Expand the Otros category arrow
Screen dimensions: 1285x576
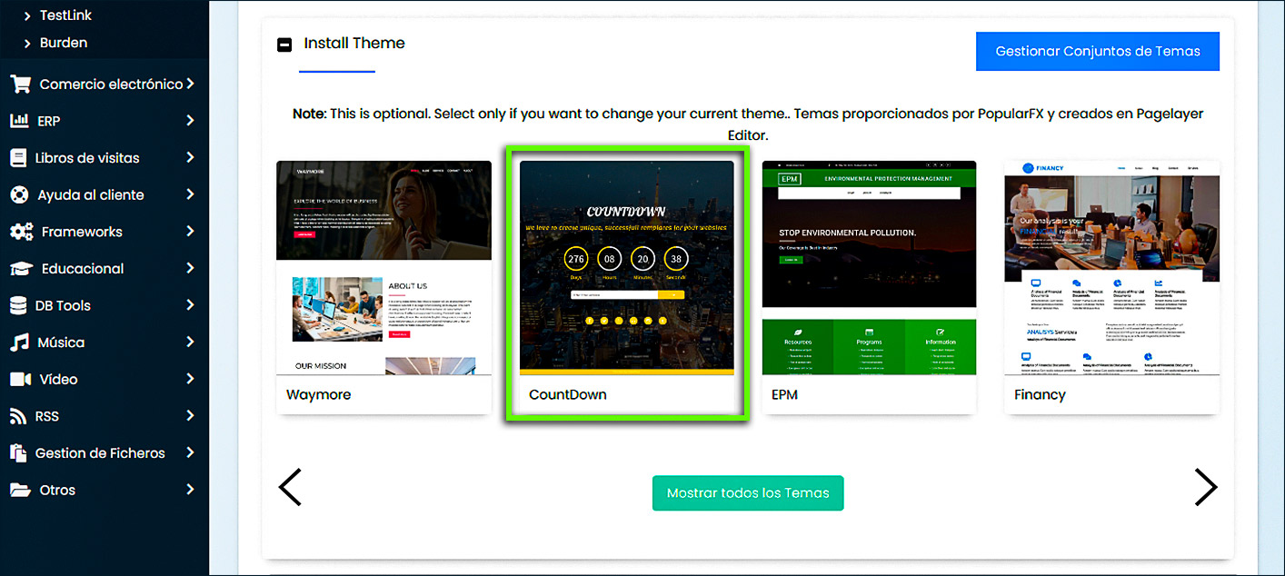190,490
